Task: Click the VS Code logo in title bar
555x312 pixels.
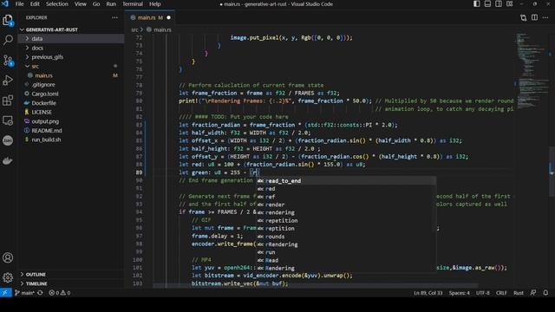Action: point(5,3)
